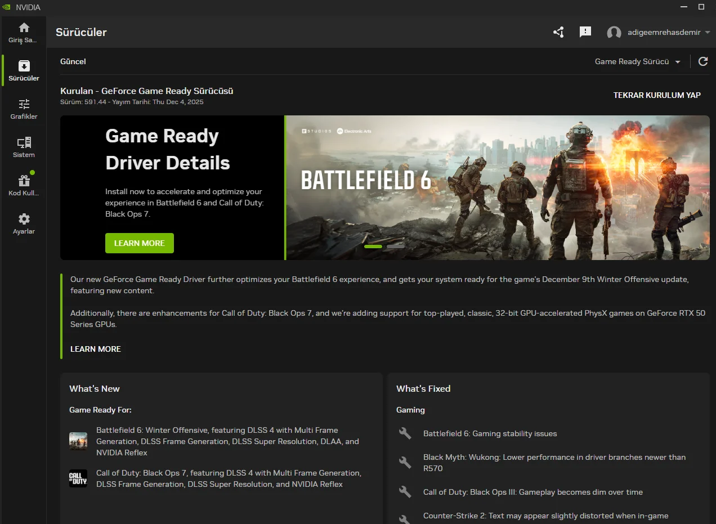The height and width of the screenshot is (524, 716).
Task: Click TEKRAR KURULUM YAP button
Action: [657, 95]
